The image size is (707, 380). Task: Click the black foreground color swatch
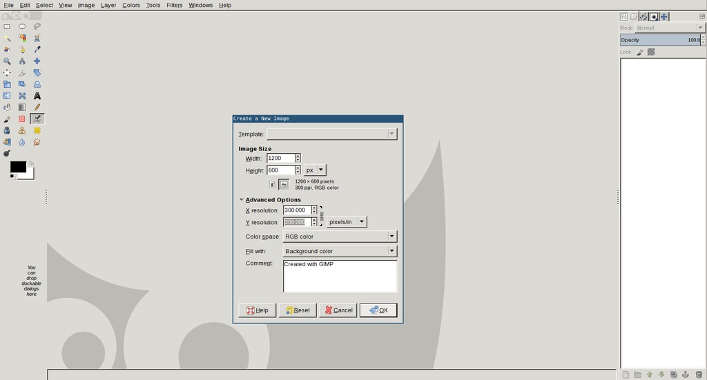18,167
